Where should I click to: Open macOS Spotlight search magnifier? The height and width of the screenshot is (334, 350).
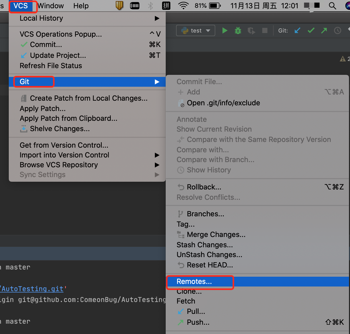click(x=332, y=6)
